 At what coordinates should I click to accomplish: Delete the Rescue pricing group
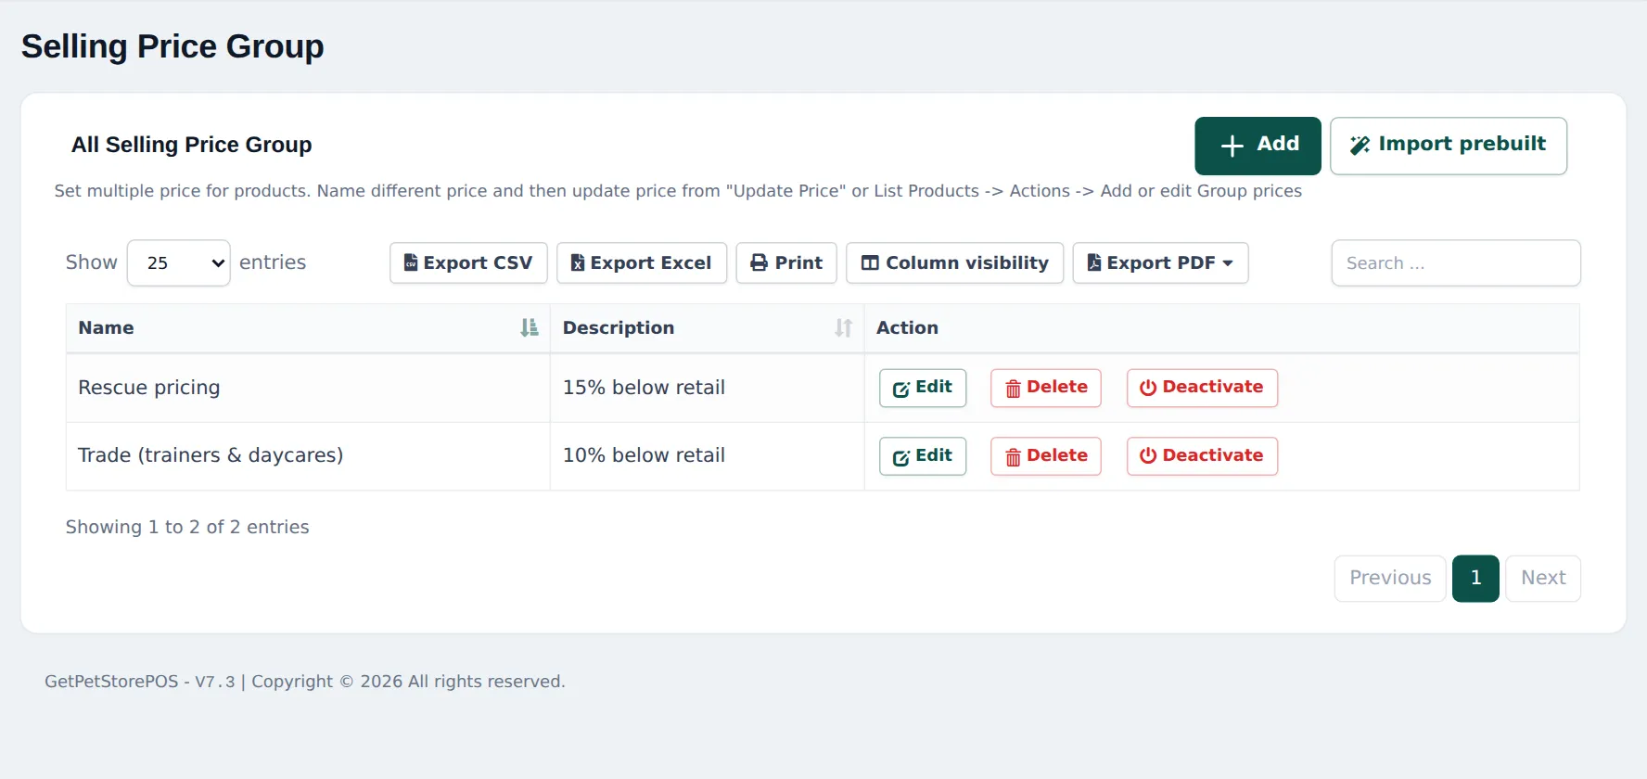coord(1046,388)
